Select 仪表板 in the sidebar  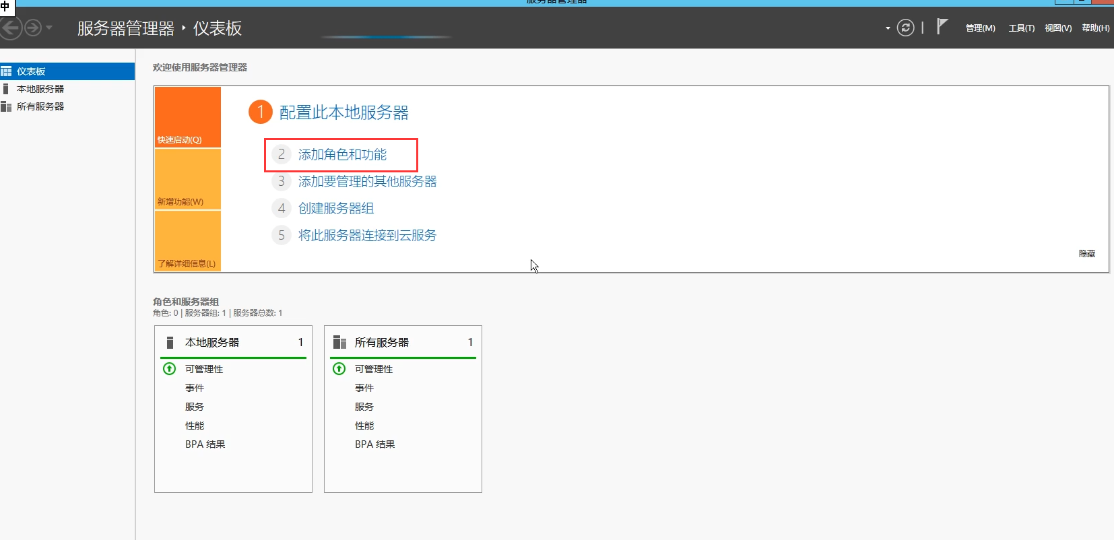pos(67,71)
